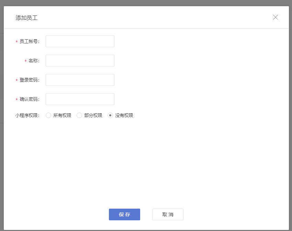
Task: Click the 保存 button
Action: click(x=124, y=214)
